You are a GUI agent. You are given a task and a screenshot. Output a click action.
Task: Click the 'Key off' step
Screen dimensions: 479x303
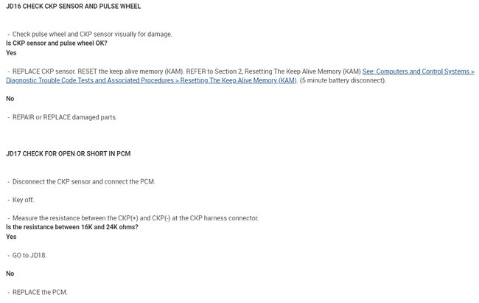tap(24, 200)
